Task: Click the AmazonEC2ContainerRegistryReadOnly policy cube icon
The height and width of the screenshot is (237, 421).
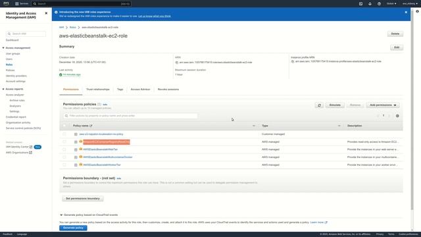Action: 80,142
